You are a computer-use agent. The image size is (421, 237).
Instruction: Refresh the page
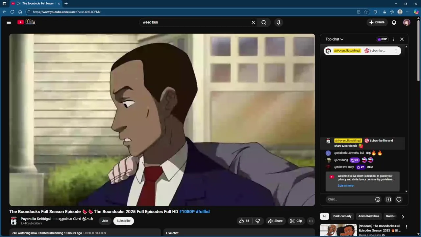[x=12, y=12]
